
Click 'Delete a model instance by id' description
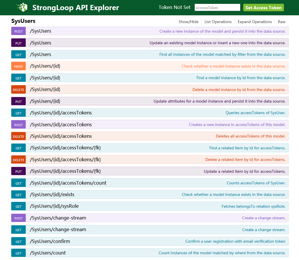pos(239,90)
